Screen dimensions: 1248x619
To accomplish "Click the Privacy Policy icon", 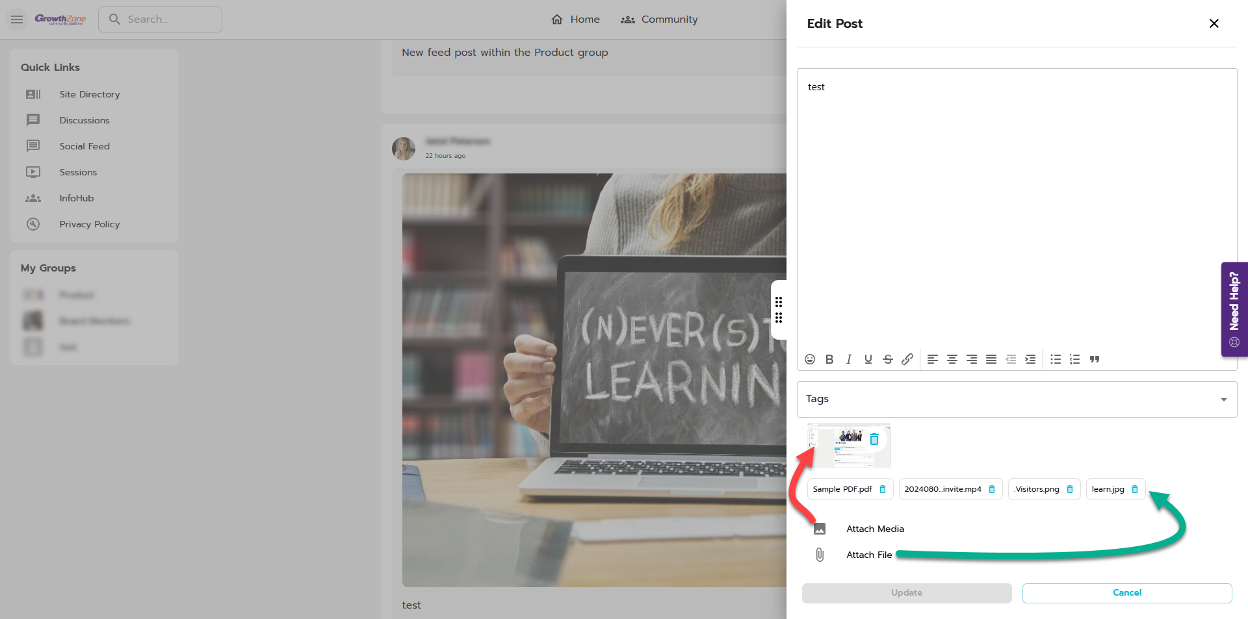I will (33, 224).
